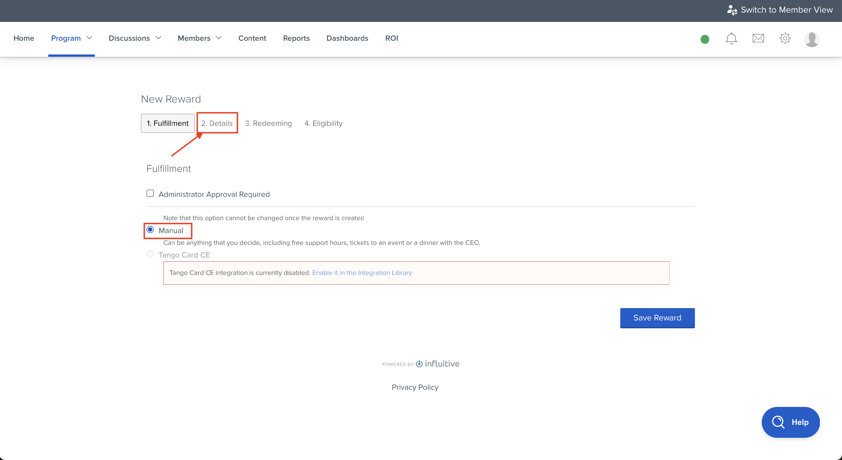This screenshot has height=460, width=842.
Task: Click the 'Note that this option cannot be changed' text
Action: coord(264,218)
